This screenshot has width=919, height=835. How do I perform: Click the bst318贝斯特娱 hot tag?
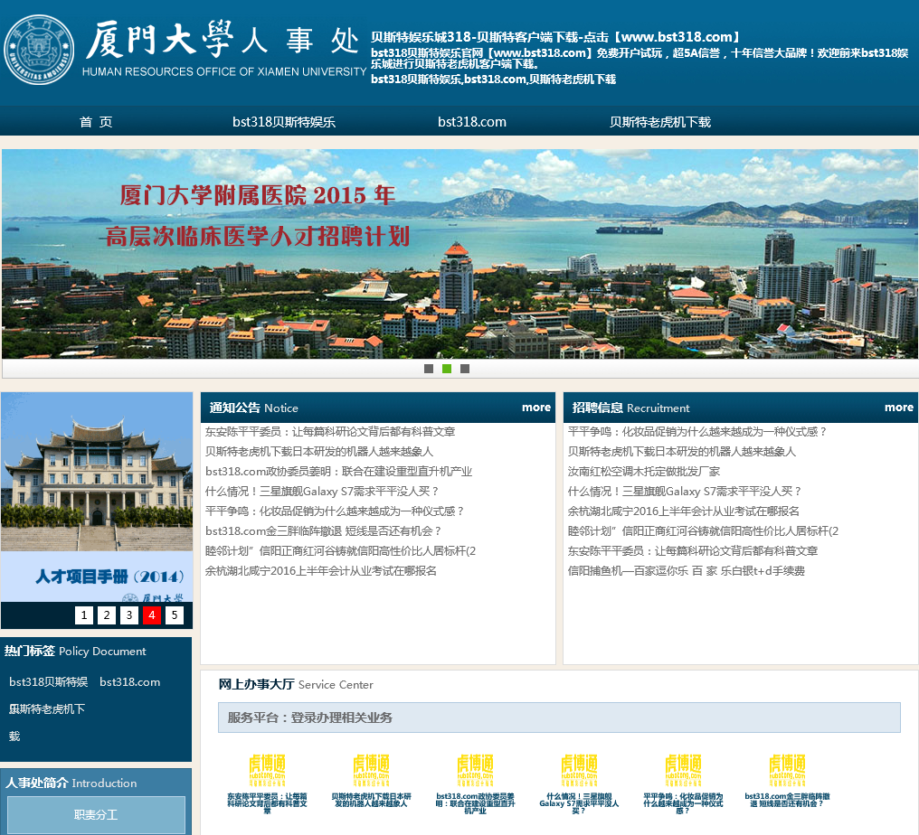(48, 681)
